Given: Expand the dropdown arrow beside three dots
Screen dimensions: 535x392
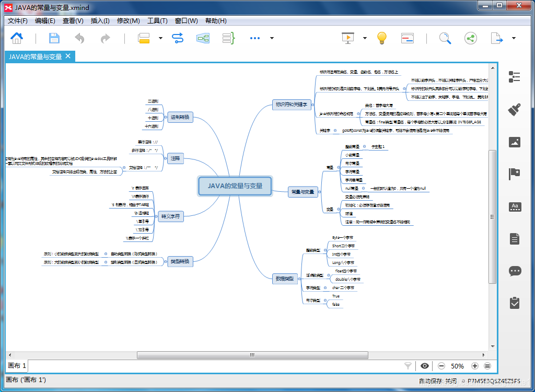Looking at the screenshot, I should pos(272,38).
